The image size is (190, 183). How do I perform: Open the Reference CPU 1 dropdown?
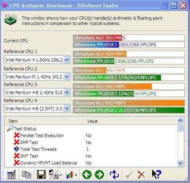pos(67,60)
